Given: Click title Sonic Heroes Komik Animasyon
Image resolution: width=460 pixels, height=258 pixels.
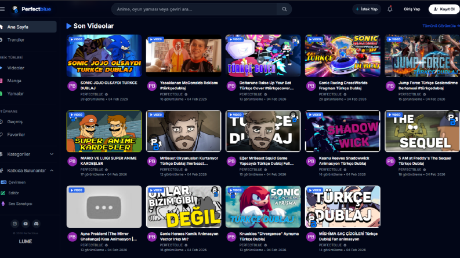Looking at the screenshot, I should 189,237.
